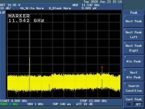The image size is (145, 109).
Task: Click the START 4.000 GHz frequency label
Action: [x=14, y=101]
